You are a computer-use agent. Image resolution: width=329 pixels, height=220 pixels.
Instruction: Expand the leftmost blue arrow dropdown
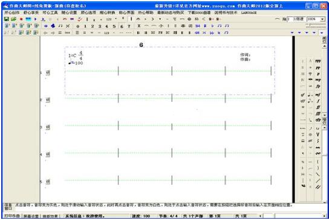[x=292, y=33]
